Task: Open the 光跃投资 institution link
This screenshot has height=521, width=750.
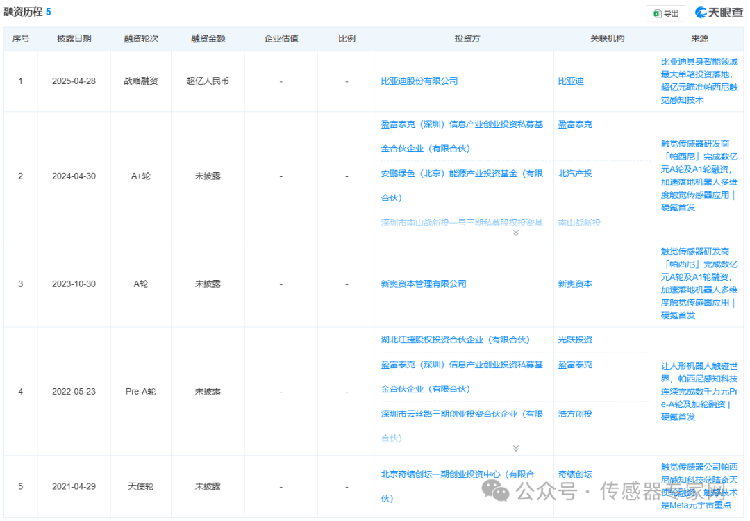Action: click(575, 340)
